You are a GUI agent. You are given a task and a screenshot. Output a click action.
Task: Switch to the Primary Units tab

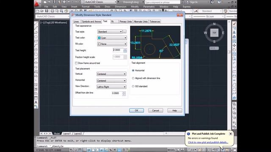[x=126, y=22]
